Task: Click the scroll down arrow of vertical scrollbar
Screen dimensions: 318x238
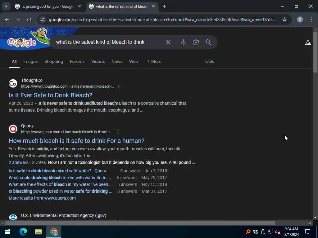Action: tap(315, 218)
